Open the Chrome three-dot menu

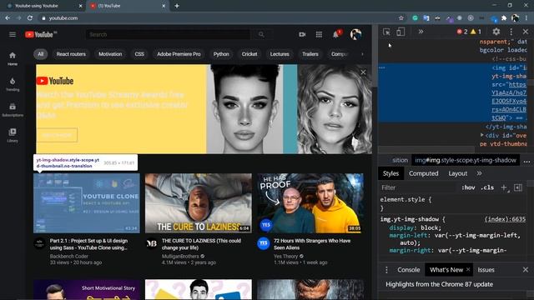click(x=526, y=18)
